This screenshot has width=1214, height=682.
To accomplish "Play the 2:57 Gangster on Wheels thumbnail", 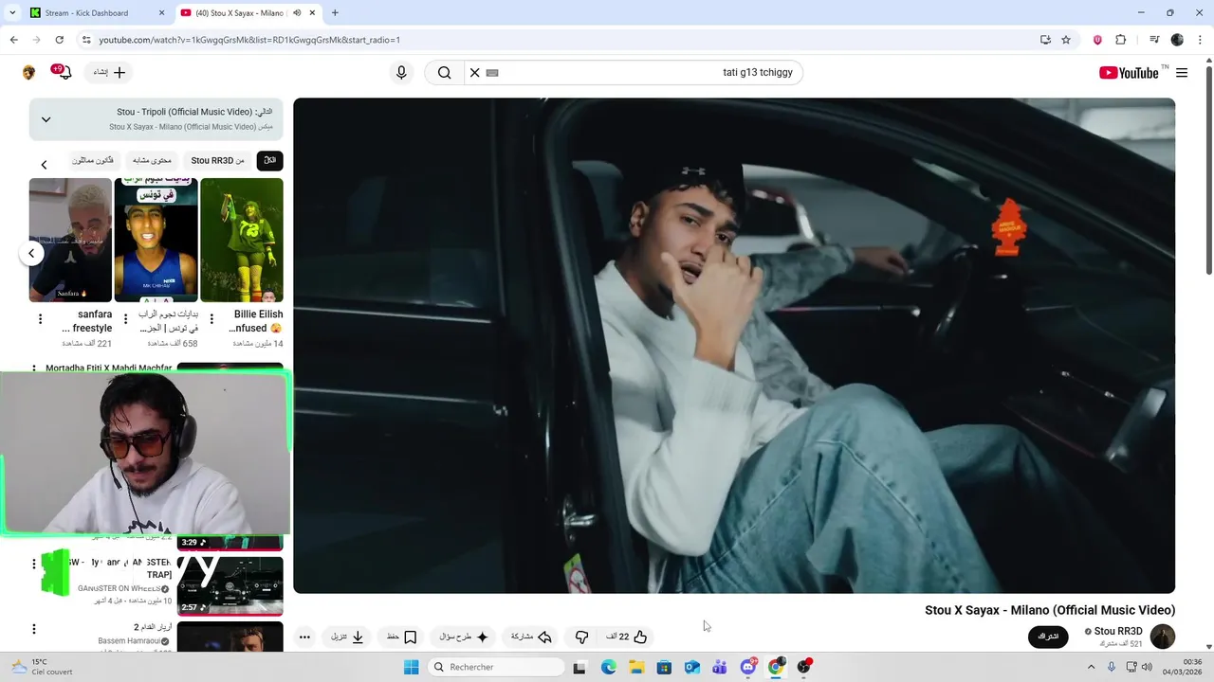I will click(230, 585).
